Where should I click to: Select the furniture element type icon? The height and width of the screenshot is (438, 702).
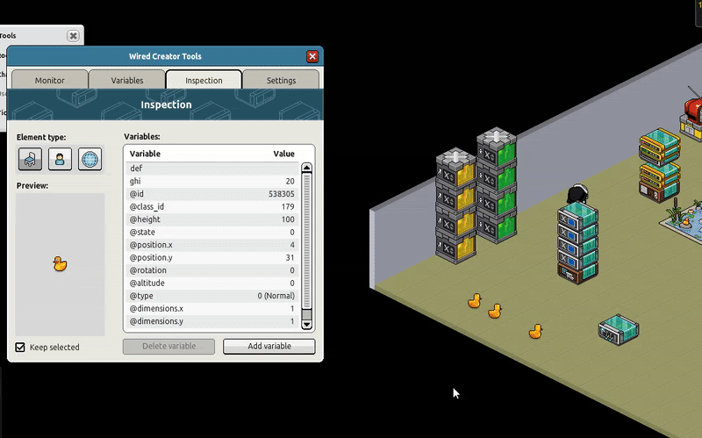point(30,159)
